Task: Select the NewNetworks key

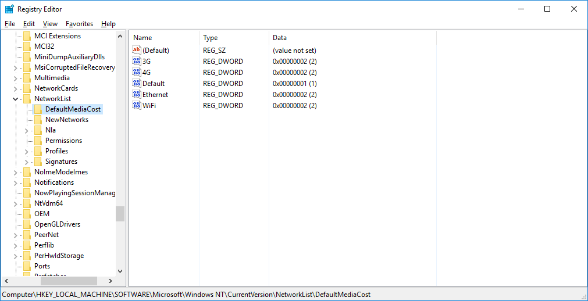Action: pos(67,120)
